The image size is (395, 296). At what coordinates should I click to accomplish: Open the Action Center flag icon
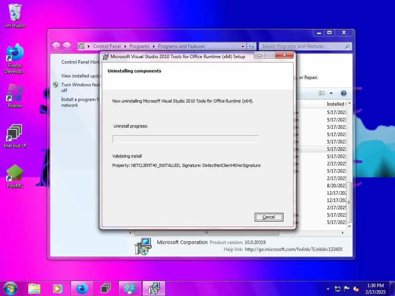pyautogui.click(x=347, y=289)
